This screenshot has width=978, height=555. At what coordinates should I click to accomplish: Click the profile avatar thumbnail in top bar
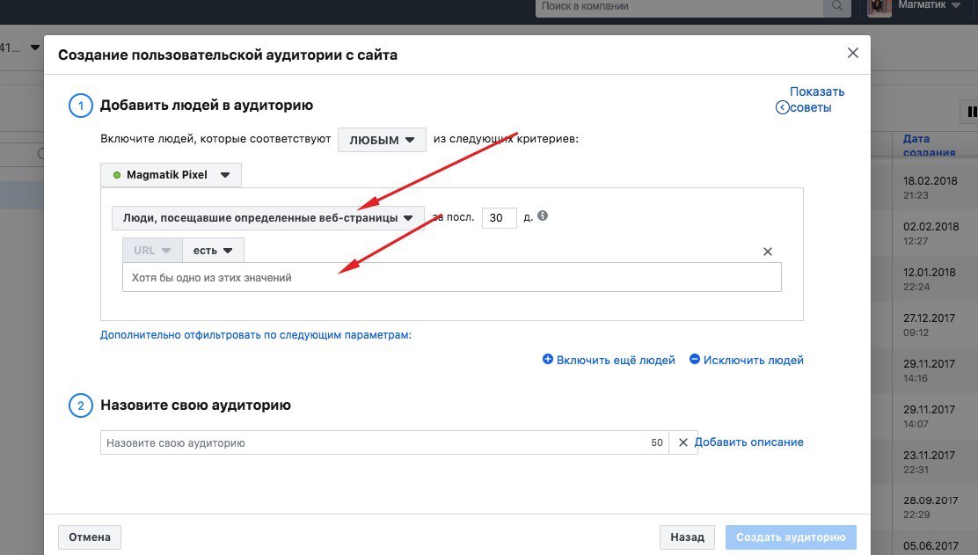[x=879, y=7]
